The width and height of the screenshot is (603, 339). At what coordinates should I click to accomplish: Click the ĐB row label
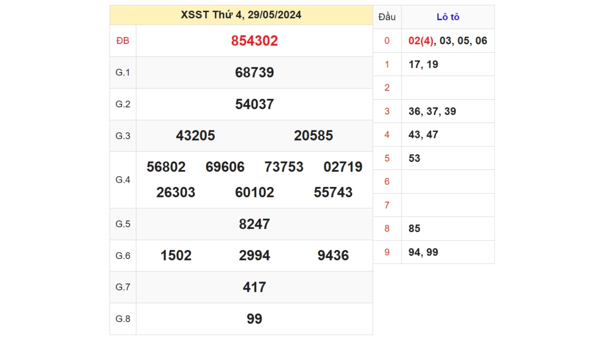(x=123, y=41)
